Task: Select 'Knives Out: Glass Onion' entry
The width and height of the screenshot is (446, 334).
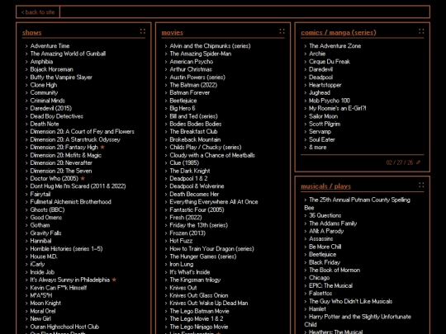Action: click(x=199, y=295)
